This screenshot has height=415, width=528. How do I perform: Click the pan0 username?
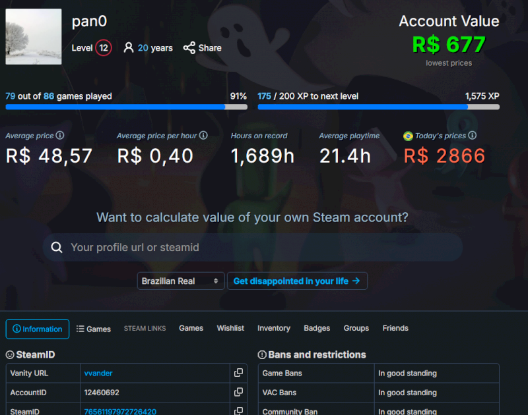click(x=89, y=21)
